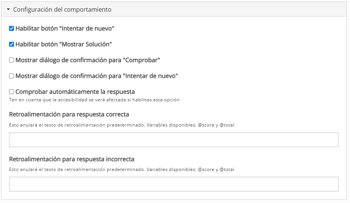Click the "Retroalimentación para respuesta correcta" label
Screen dimensions: 350x203
[x=69, y=114]
